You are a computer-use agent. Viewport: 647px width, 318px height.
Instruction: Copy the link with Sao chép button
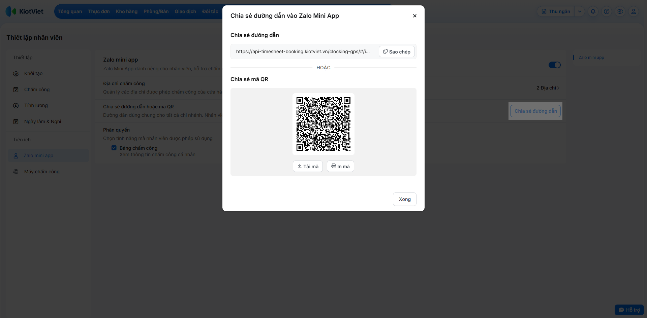pos(397,51)
